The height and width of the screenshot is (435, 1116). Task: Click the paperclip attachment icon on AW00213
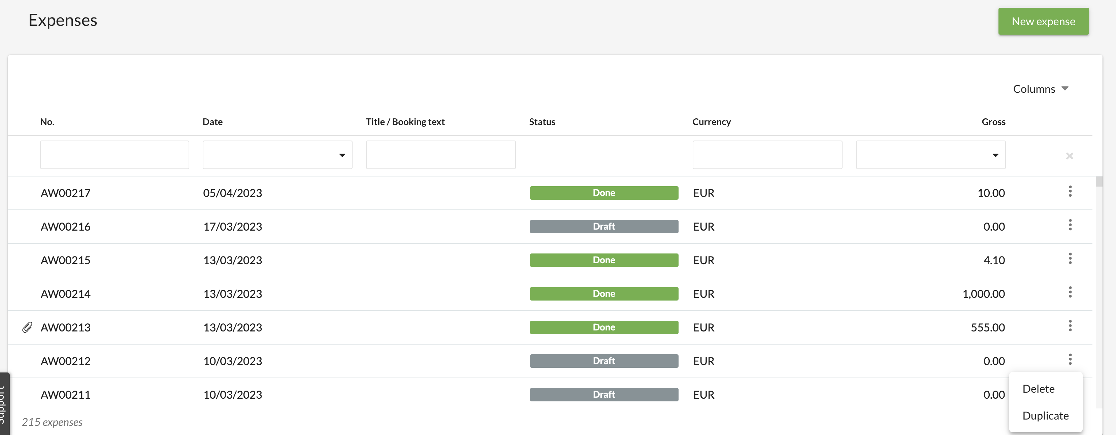(27, 327)
